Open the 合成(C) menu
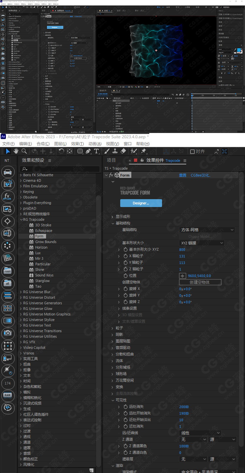Viewport: 245px width, 473px height. 43,144
